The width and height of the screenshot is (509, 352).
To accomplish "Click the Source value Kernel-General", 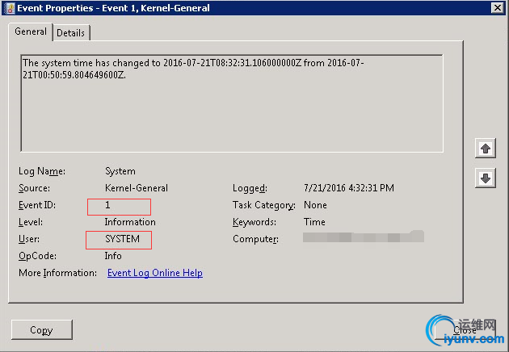I will 137,188.
